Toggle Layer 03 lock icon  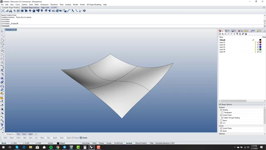(258, 47)
